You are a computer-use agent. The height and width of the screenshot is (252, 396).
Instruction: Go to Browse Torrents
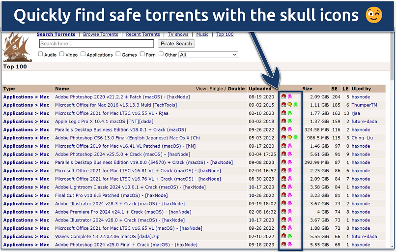pyautogui.click(x=101, y=34)
